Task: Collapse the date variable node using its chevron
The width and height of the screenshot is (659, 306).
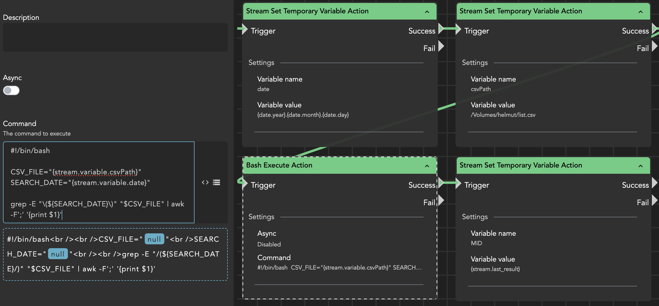Action: pyautogui.click(x=427, y=12)
